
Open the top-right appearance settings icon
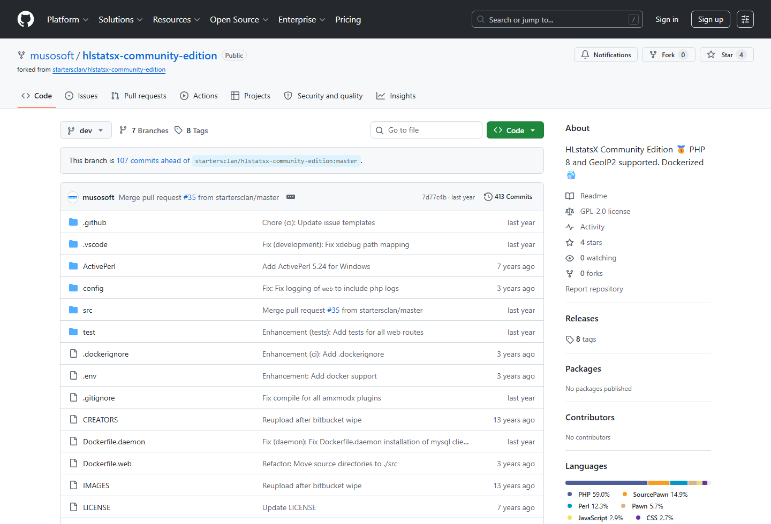click(745, 19)
